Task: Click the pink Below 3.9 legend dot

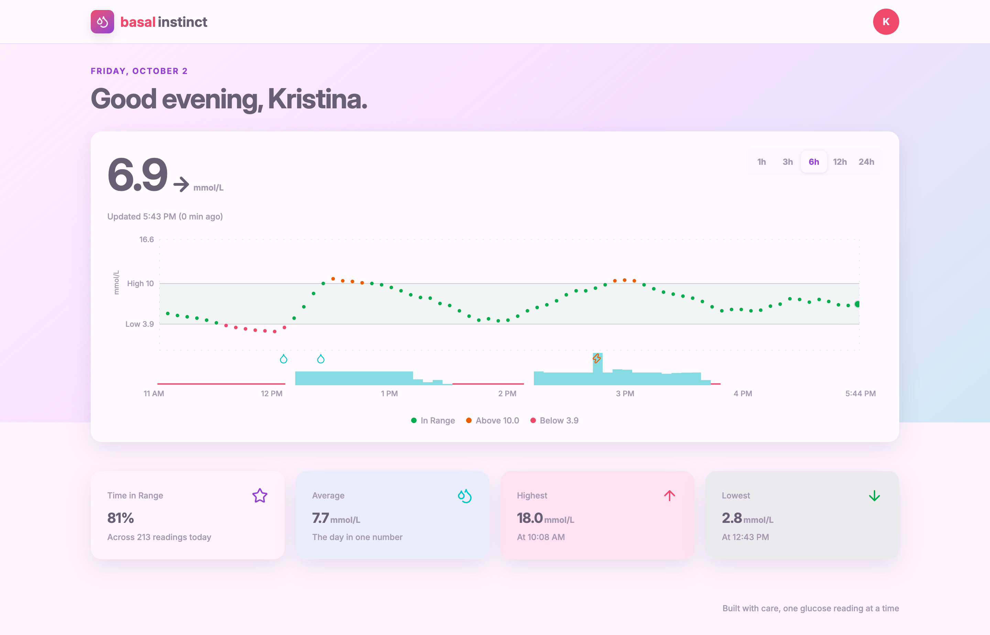Action: (533, 420)
